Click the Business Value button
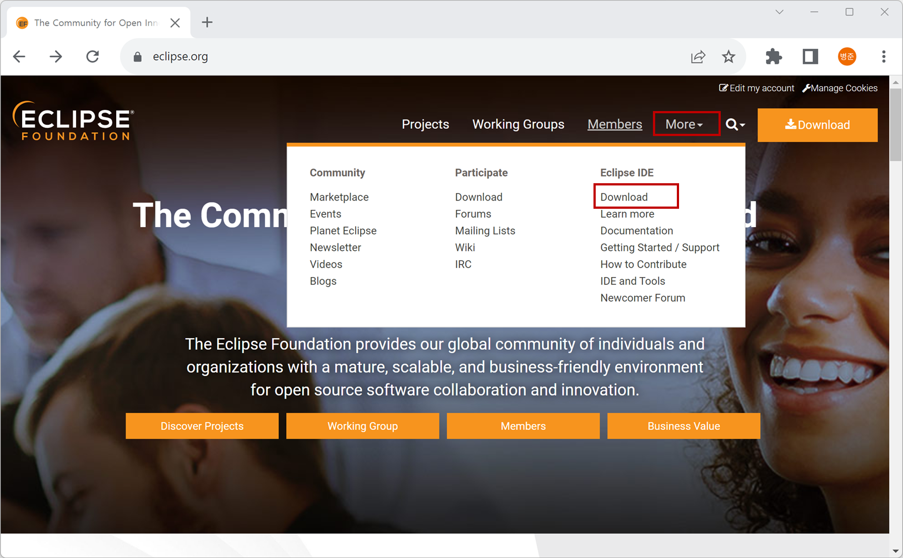Screen dimensions: 903x558 coord(684,426)
